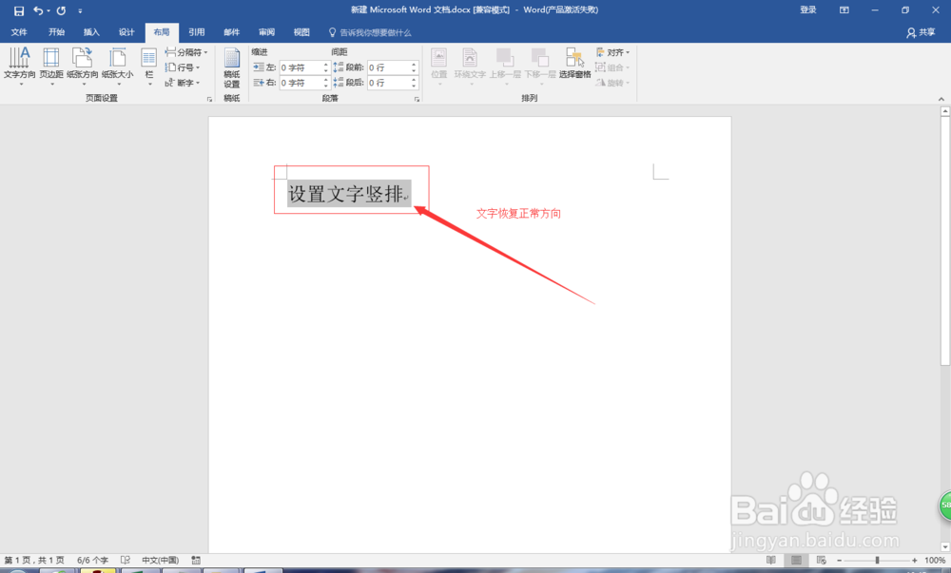Click the 栏 (Columns) icon

click(148, 67)
